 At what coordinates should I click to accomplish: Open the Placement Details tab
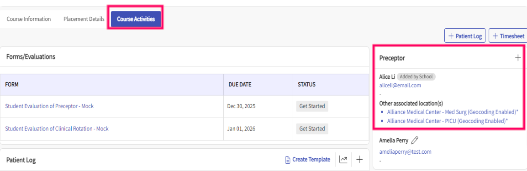point(84,19)
